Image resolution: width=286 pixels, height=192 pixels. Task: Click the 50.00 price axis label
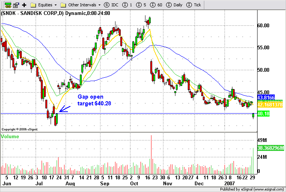[264, 70]
